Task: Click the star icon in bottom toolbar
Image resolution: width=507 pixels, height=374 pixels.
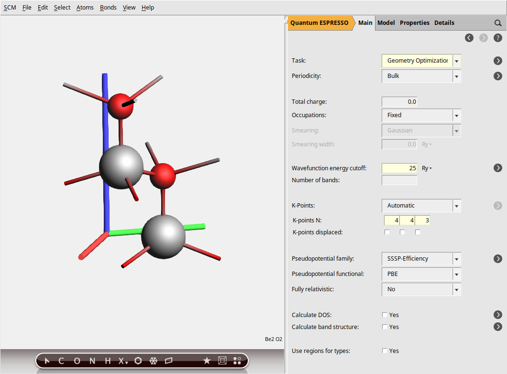Action: 207,361
